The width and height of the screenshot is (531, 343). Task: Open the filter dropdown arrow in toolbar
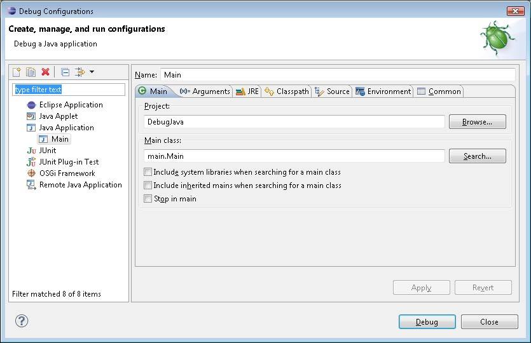pos(92,72)
